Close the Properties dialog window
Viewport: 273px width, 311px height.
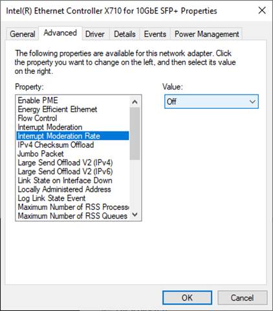(x=262, y=10)
